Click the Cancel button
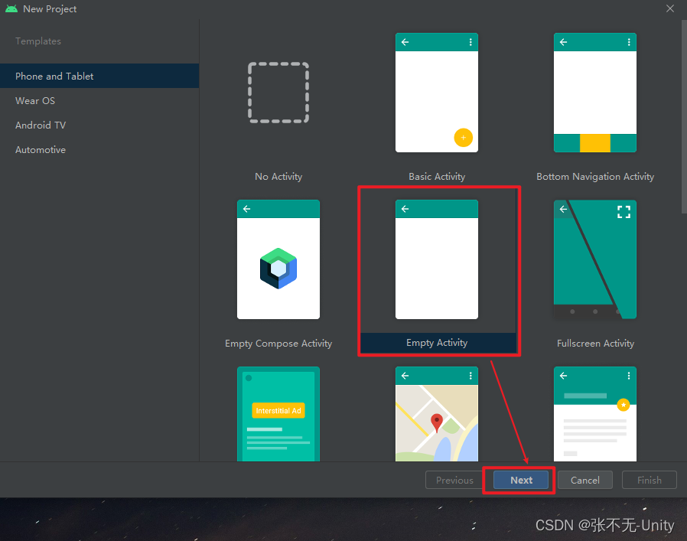The width and height of the screenshot is (687, 541). [x=585, y=480]
